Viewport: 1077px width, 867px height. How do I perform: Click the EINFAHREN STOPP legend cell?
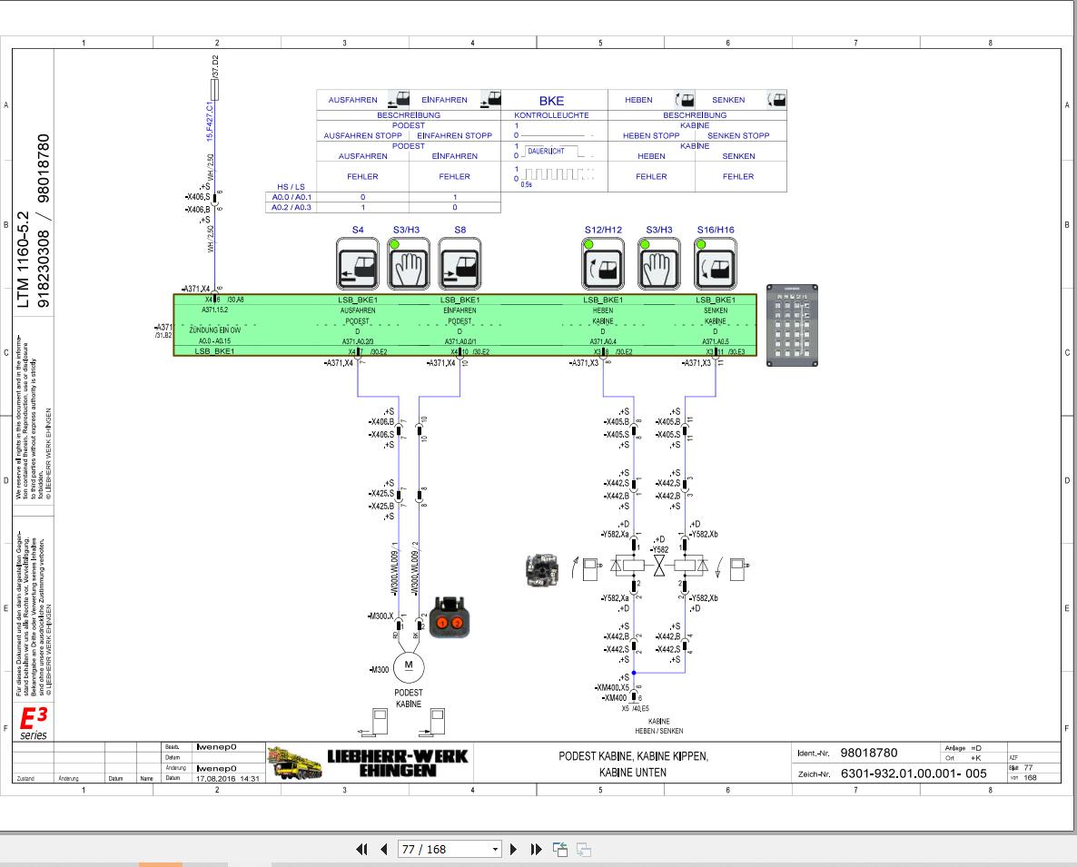click(455, 136)
